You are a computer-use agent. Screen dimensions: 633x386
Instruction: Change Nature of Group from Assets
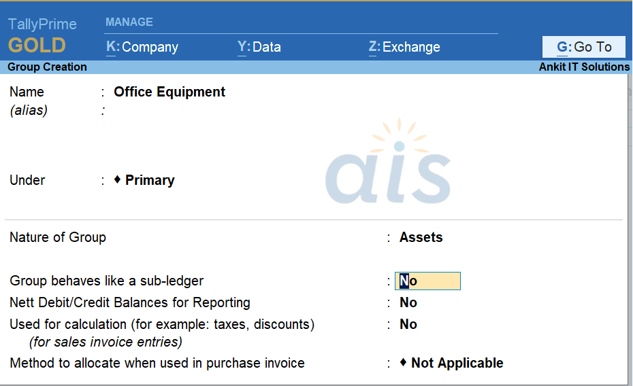[x=421, y=237]
